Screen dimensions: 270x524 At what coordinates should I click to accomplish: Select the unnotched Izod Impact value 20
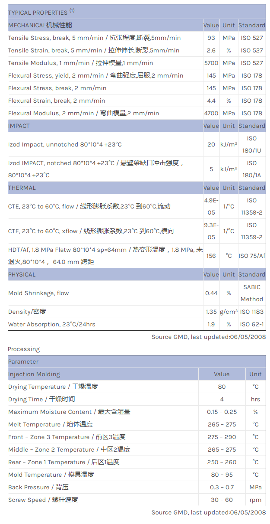(x=211, y=144)
